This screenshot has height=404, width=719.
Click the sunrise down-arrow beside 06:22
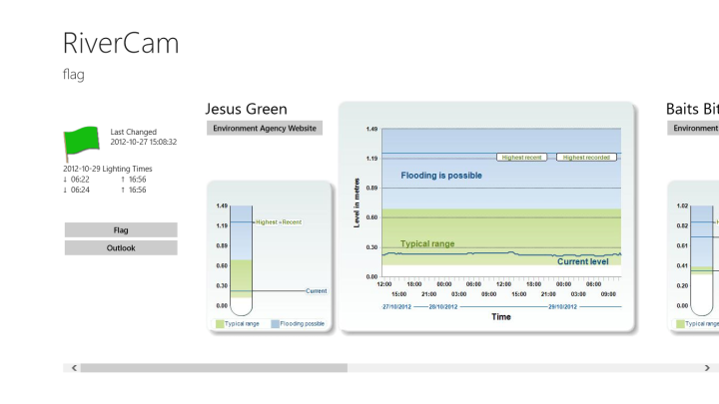coord(66,180)
